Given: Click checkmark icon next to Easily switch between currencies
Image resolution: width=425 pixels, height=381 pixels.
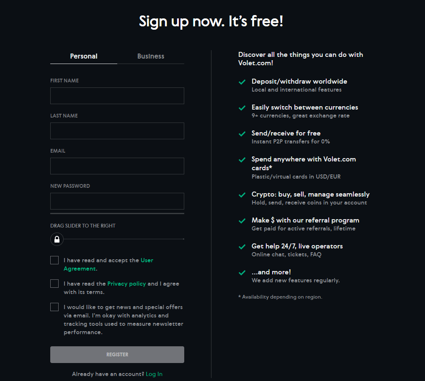Looking at the screenshot, I should pyautogui.click(x=242, y=108).
